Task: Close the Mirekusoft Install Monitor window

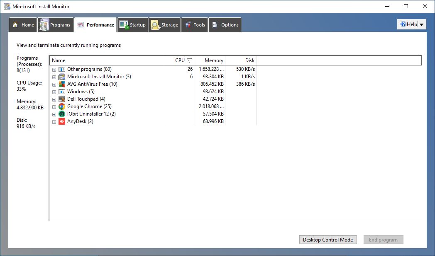Action: click(425, 6)
